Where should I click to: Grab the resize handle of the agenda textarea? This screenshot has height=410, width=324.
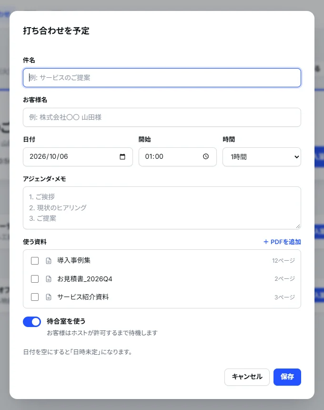[298, 226]
